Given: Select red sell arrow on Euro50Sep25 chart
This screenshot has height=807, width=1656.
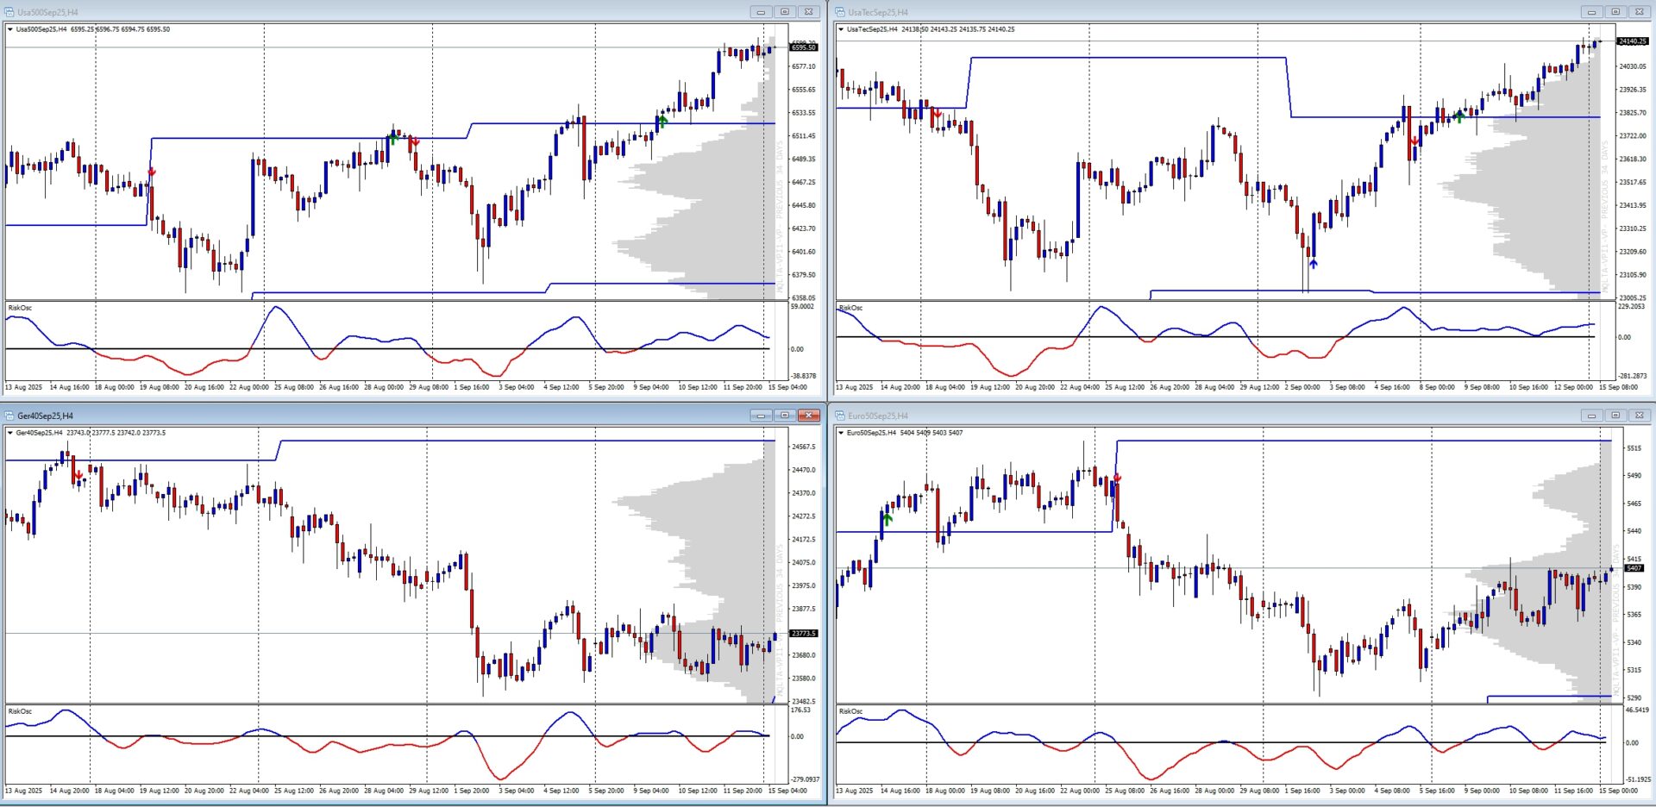Looking at the screenshot, I should 1118,478.
